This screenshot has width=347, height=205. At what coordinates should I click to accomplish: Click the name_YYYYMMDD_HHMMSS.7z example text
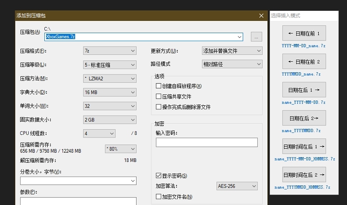[x=302, y=187]
